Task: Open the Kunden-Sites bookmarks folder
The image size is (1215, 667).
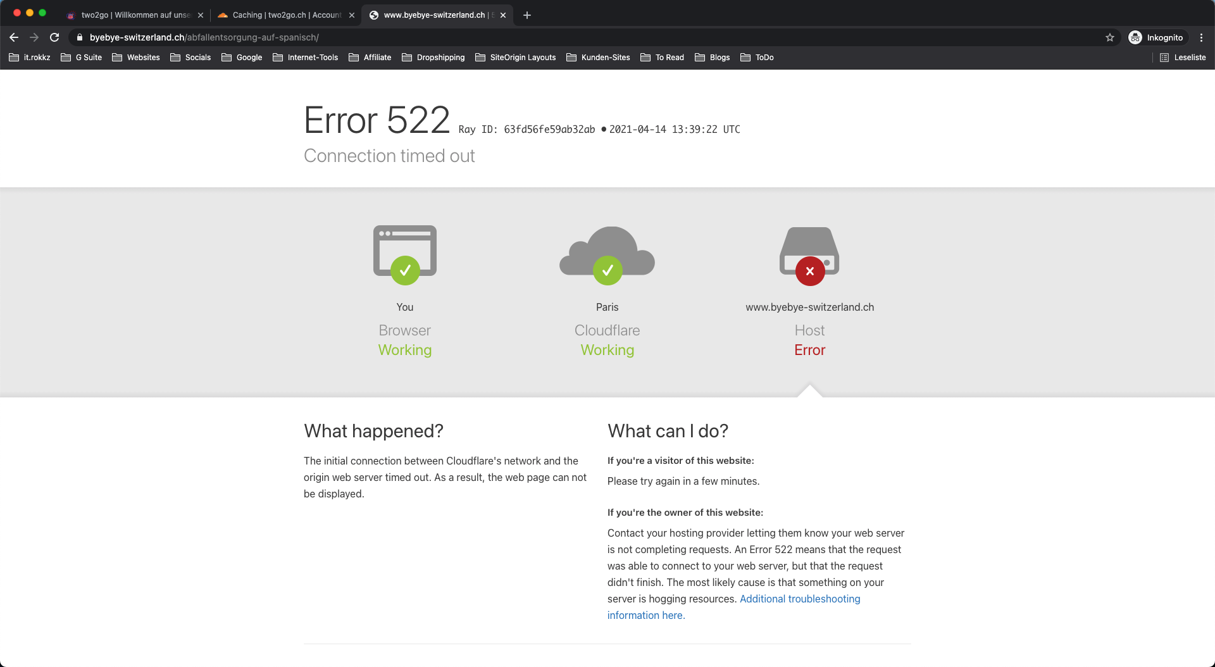Action: coord(599,58)
